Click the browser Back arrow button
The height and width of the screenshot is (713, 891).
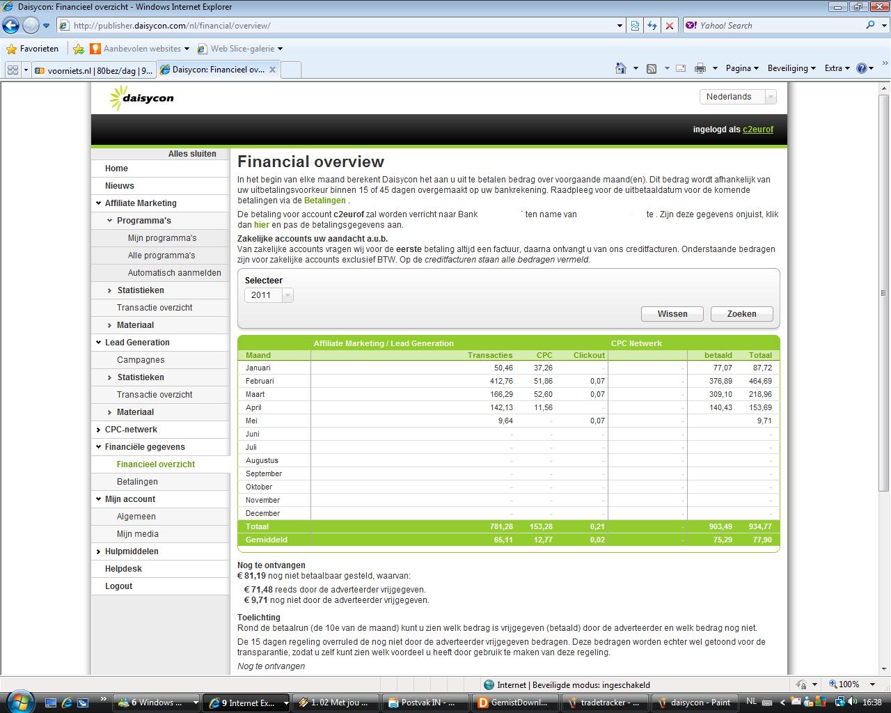[10, 26]
